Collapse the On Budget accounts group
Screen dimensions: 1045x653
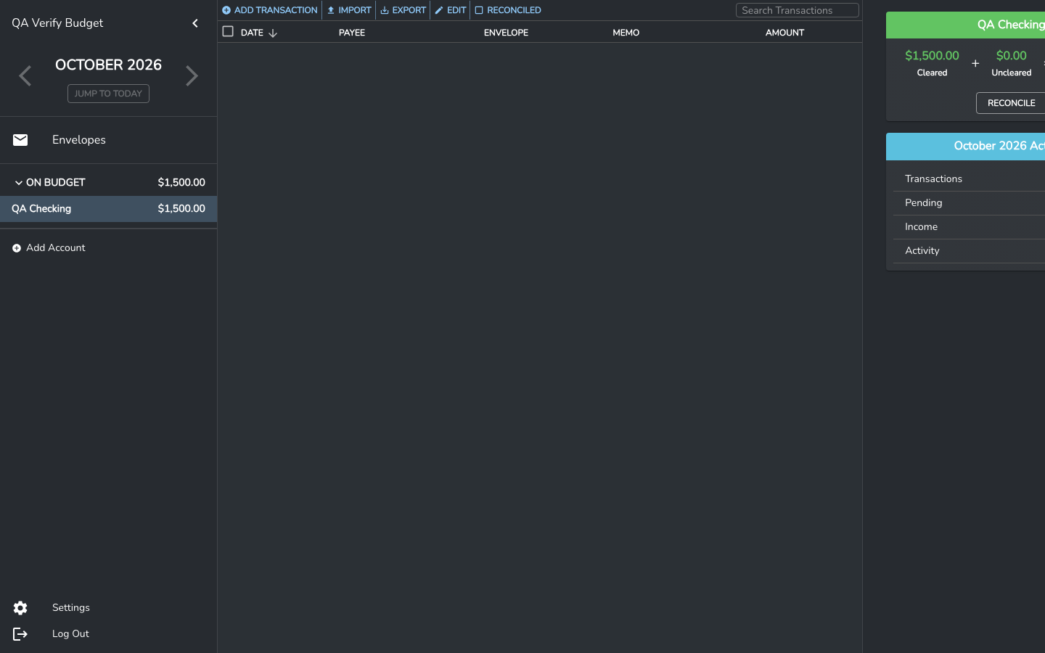pyautogui.click(x=19, y=183)
